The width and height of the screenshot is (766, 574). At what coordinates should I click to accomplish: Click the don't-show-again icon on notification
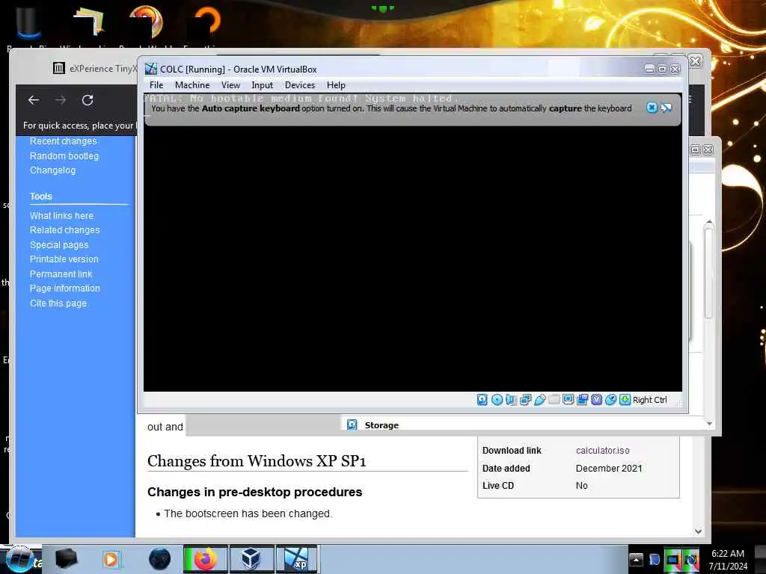[x=666, y=108]
